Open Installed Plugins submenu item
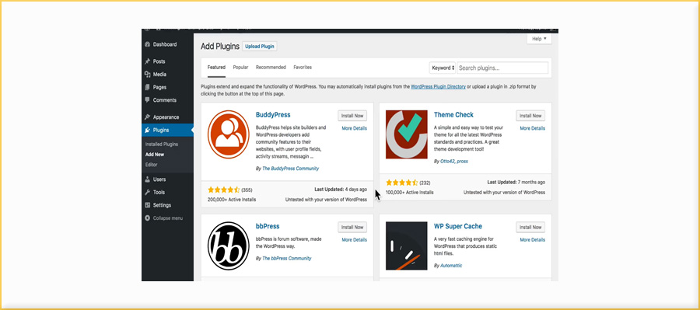Screen dimensions: 700x310 162,145
